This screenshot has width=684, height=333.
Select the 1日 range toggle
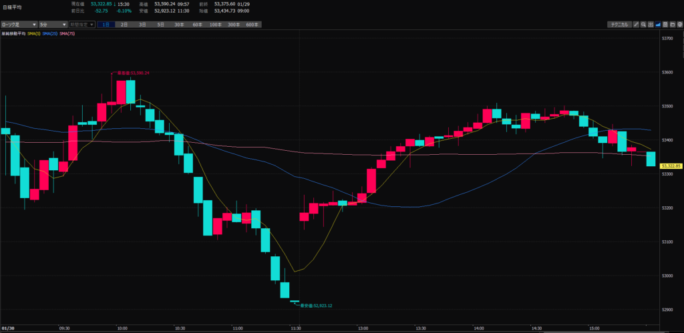[106, 25]
